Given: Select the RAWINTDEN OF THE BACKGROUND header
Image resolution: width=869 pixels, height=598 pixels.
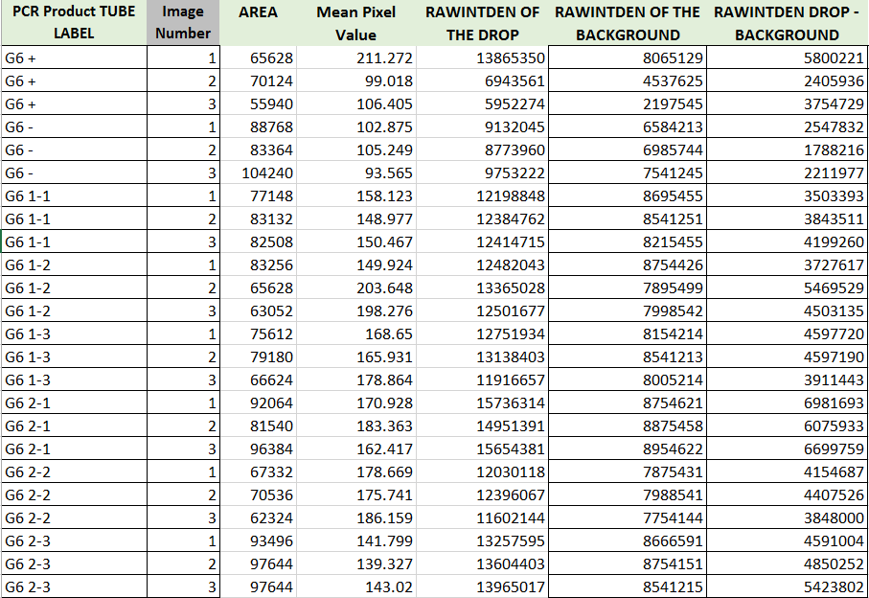Looking at the screenshot, I should click(627, 23).
